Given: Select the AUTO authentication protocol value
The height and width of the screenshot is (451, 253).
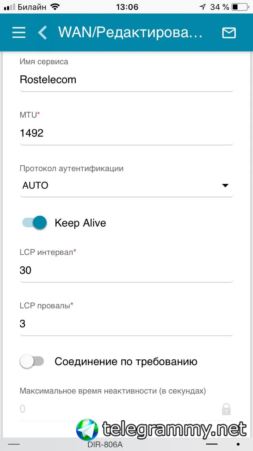Looking at the screenshot, I should click(36, 185).
